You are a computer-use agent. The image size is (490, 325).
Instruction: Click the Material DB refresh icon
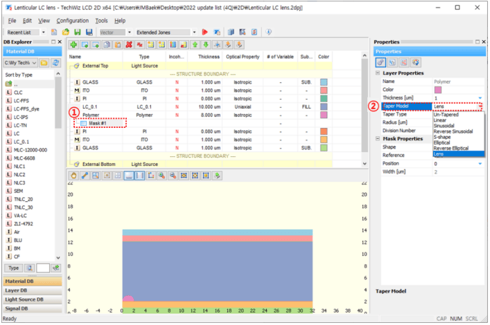coord(56,63)
